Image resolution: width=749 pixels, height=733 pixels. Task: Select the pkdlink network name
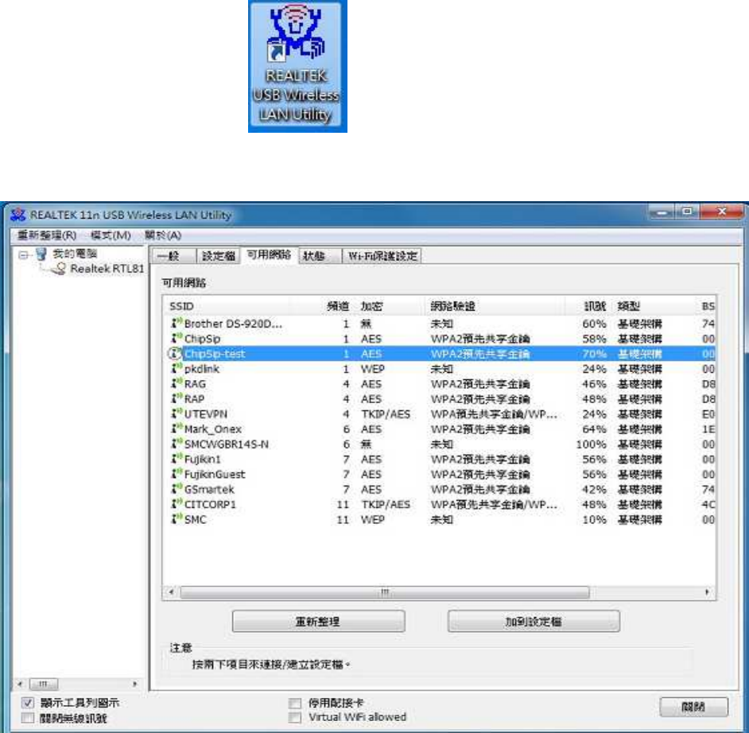point(202,369)
